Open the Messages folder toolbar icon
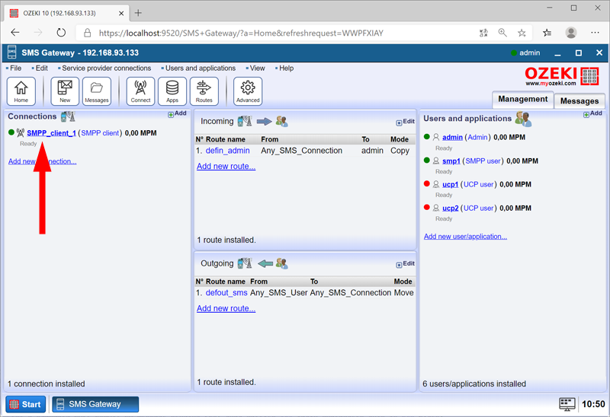This screenshot has height=417, width=610. pos(97,91)
